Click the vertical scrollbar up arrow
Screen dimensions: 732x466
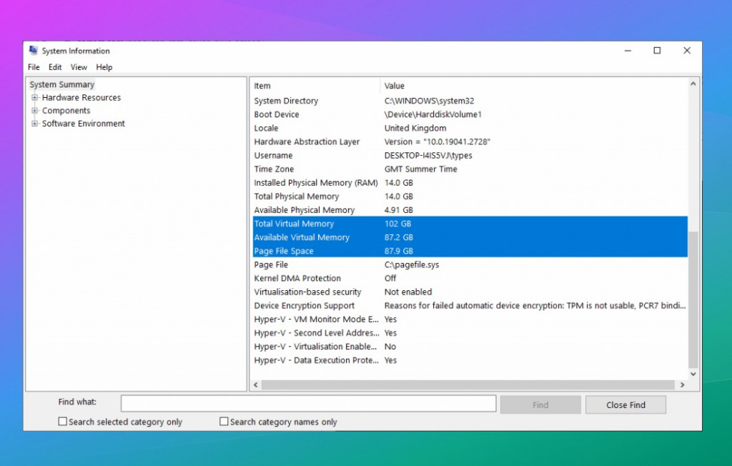(693, 82)
